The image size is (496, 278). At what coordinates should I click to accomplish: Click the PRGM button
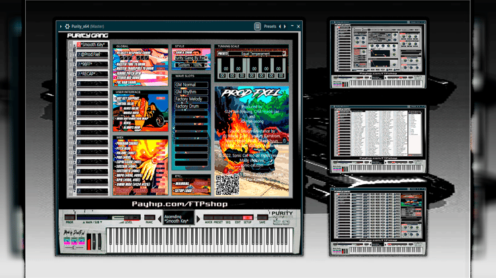click(69, 217)
